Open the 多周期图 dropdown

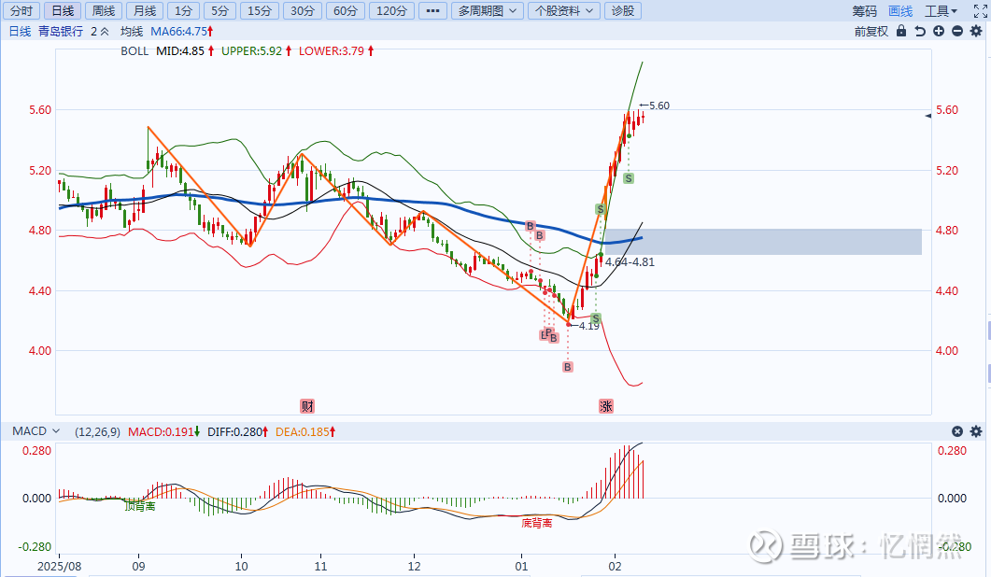487,11
